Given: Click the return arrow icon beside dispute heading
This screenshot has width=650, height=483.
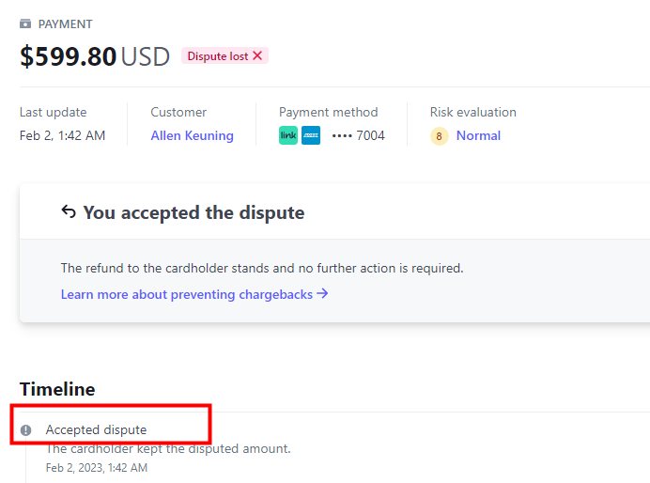Looking at the screenshot, I should [69, 211].
